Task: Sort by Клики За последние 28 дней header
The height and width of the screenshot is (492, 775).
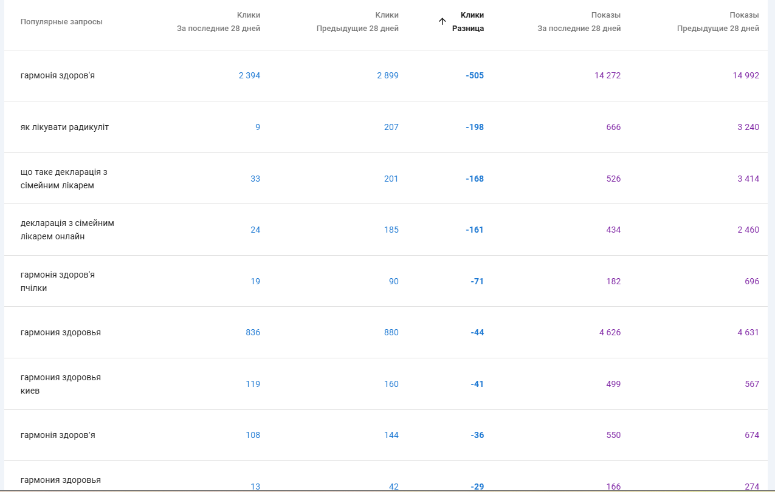Action: [219, 22]
